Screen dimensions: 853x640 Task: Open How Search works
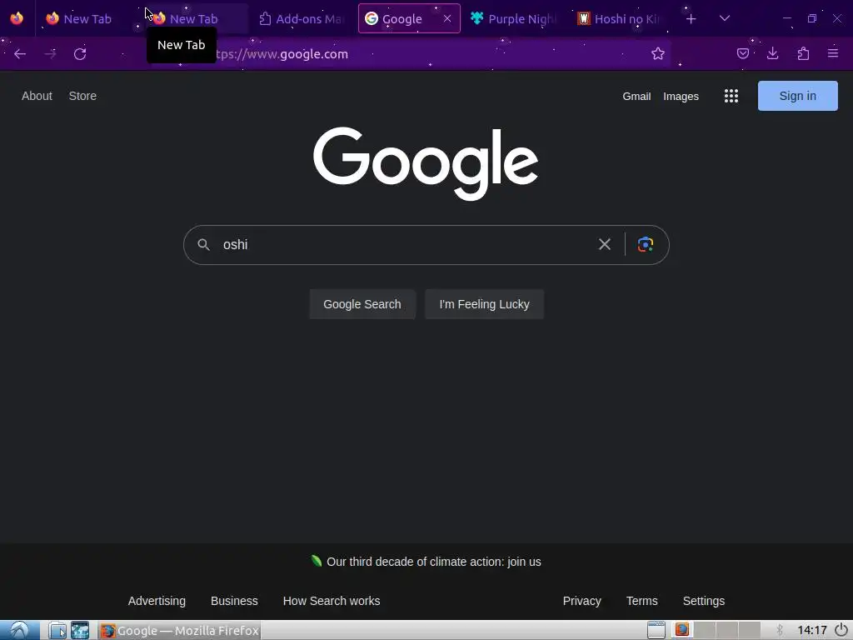pos(332,601)
